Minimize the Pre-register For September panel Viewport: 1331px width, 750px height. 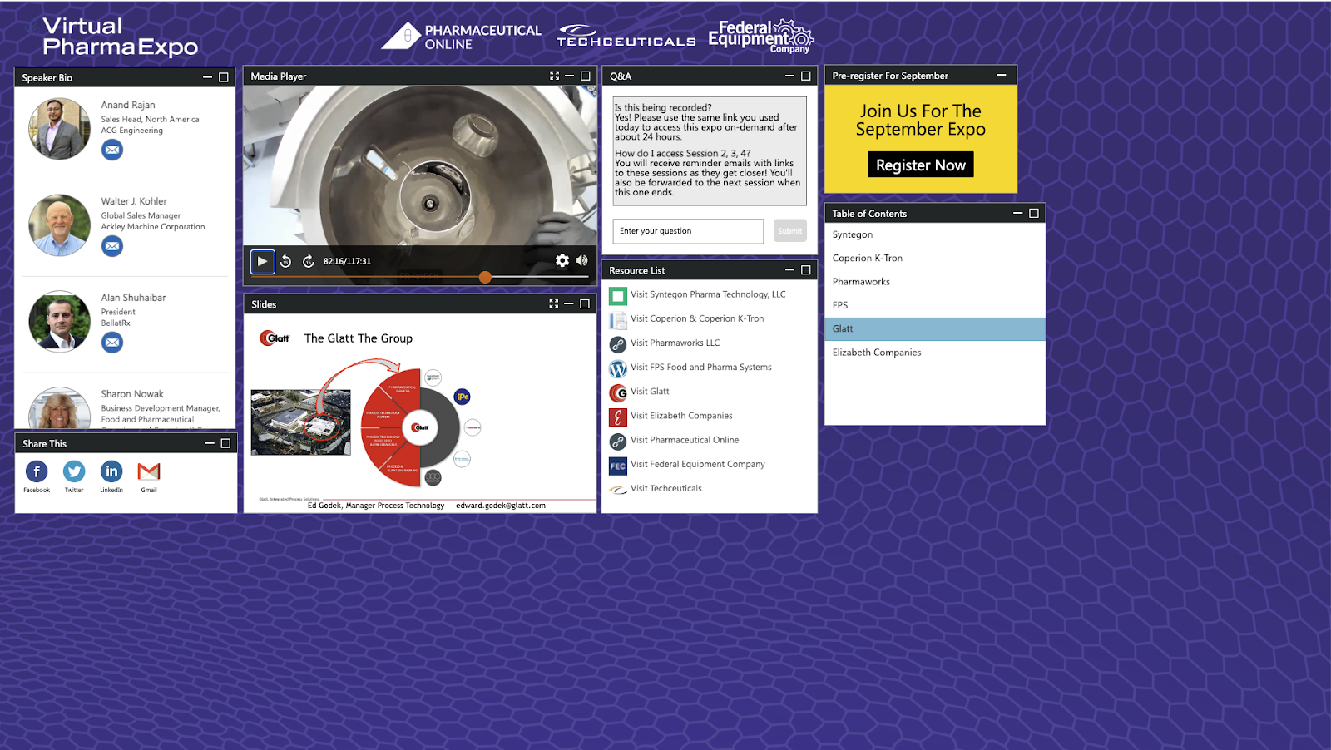coord(1002,75)
